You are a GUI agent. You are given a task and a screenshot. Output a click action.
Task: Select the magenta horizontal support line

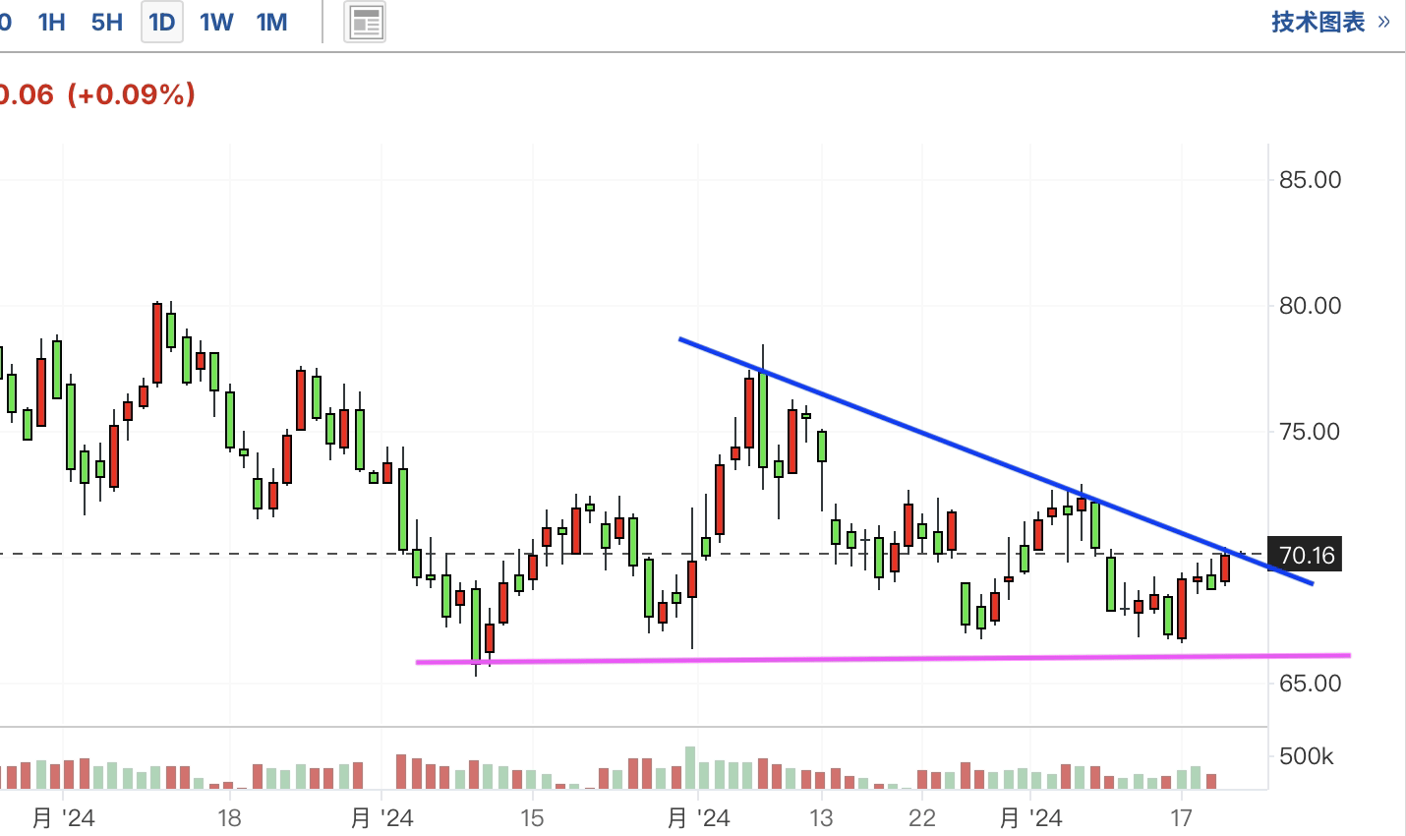tap(883, 659)
